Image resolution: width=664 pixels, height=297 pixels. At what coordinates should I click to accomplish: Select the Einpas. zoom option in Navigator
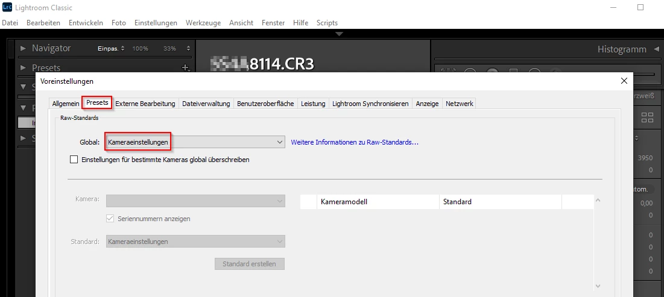point(108,49)
